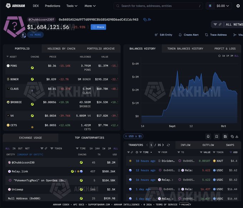Screen dimensions: 243x208
Task: Click the FROM column filter icon
Action: pos(159,152)
